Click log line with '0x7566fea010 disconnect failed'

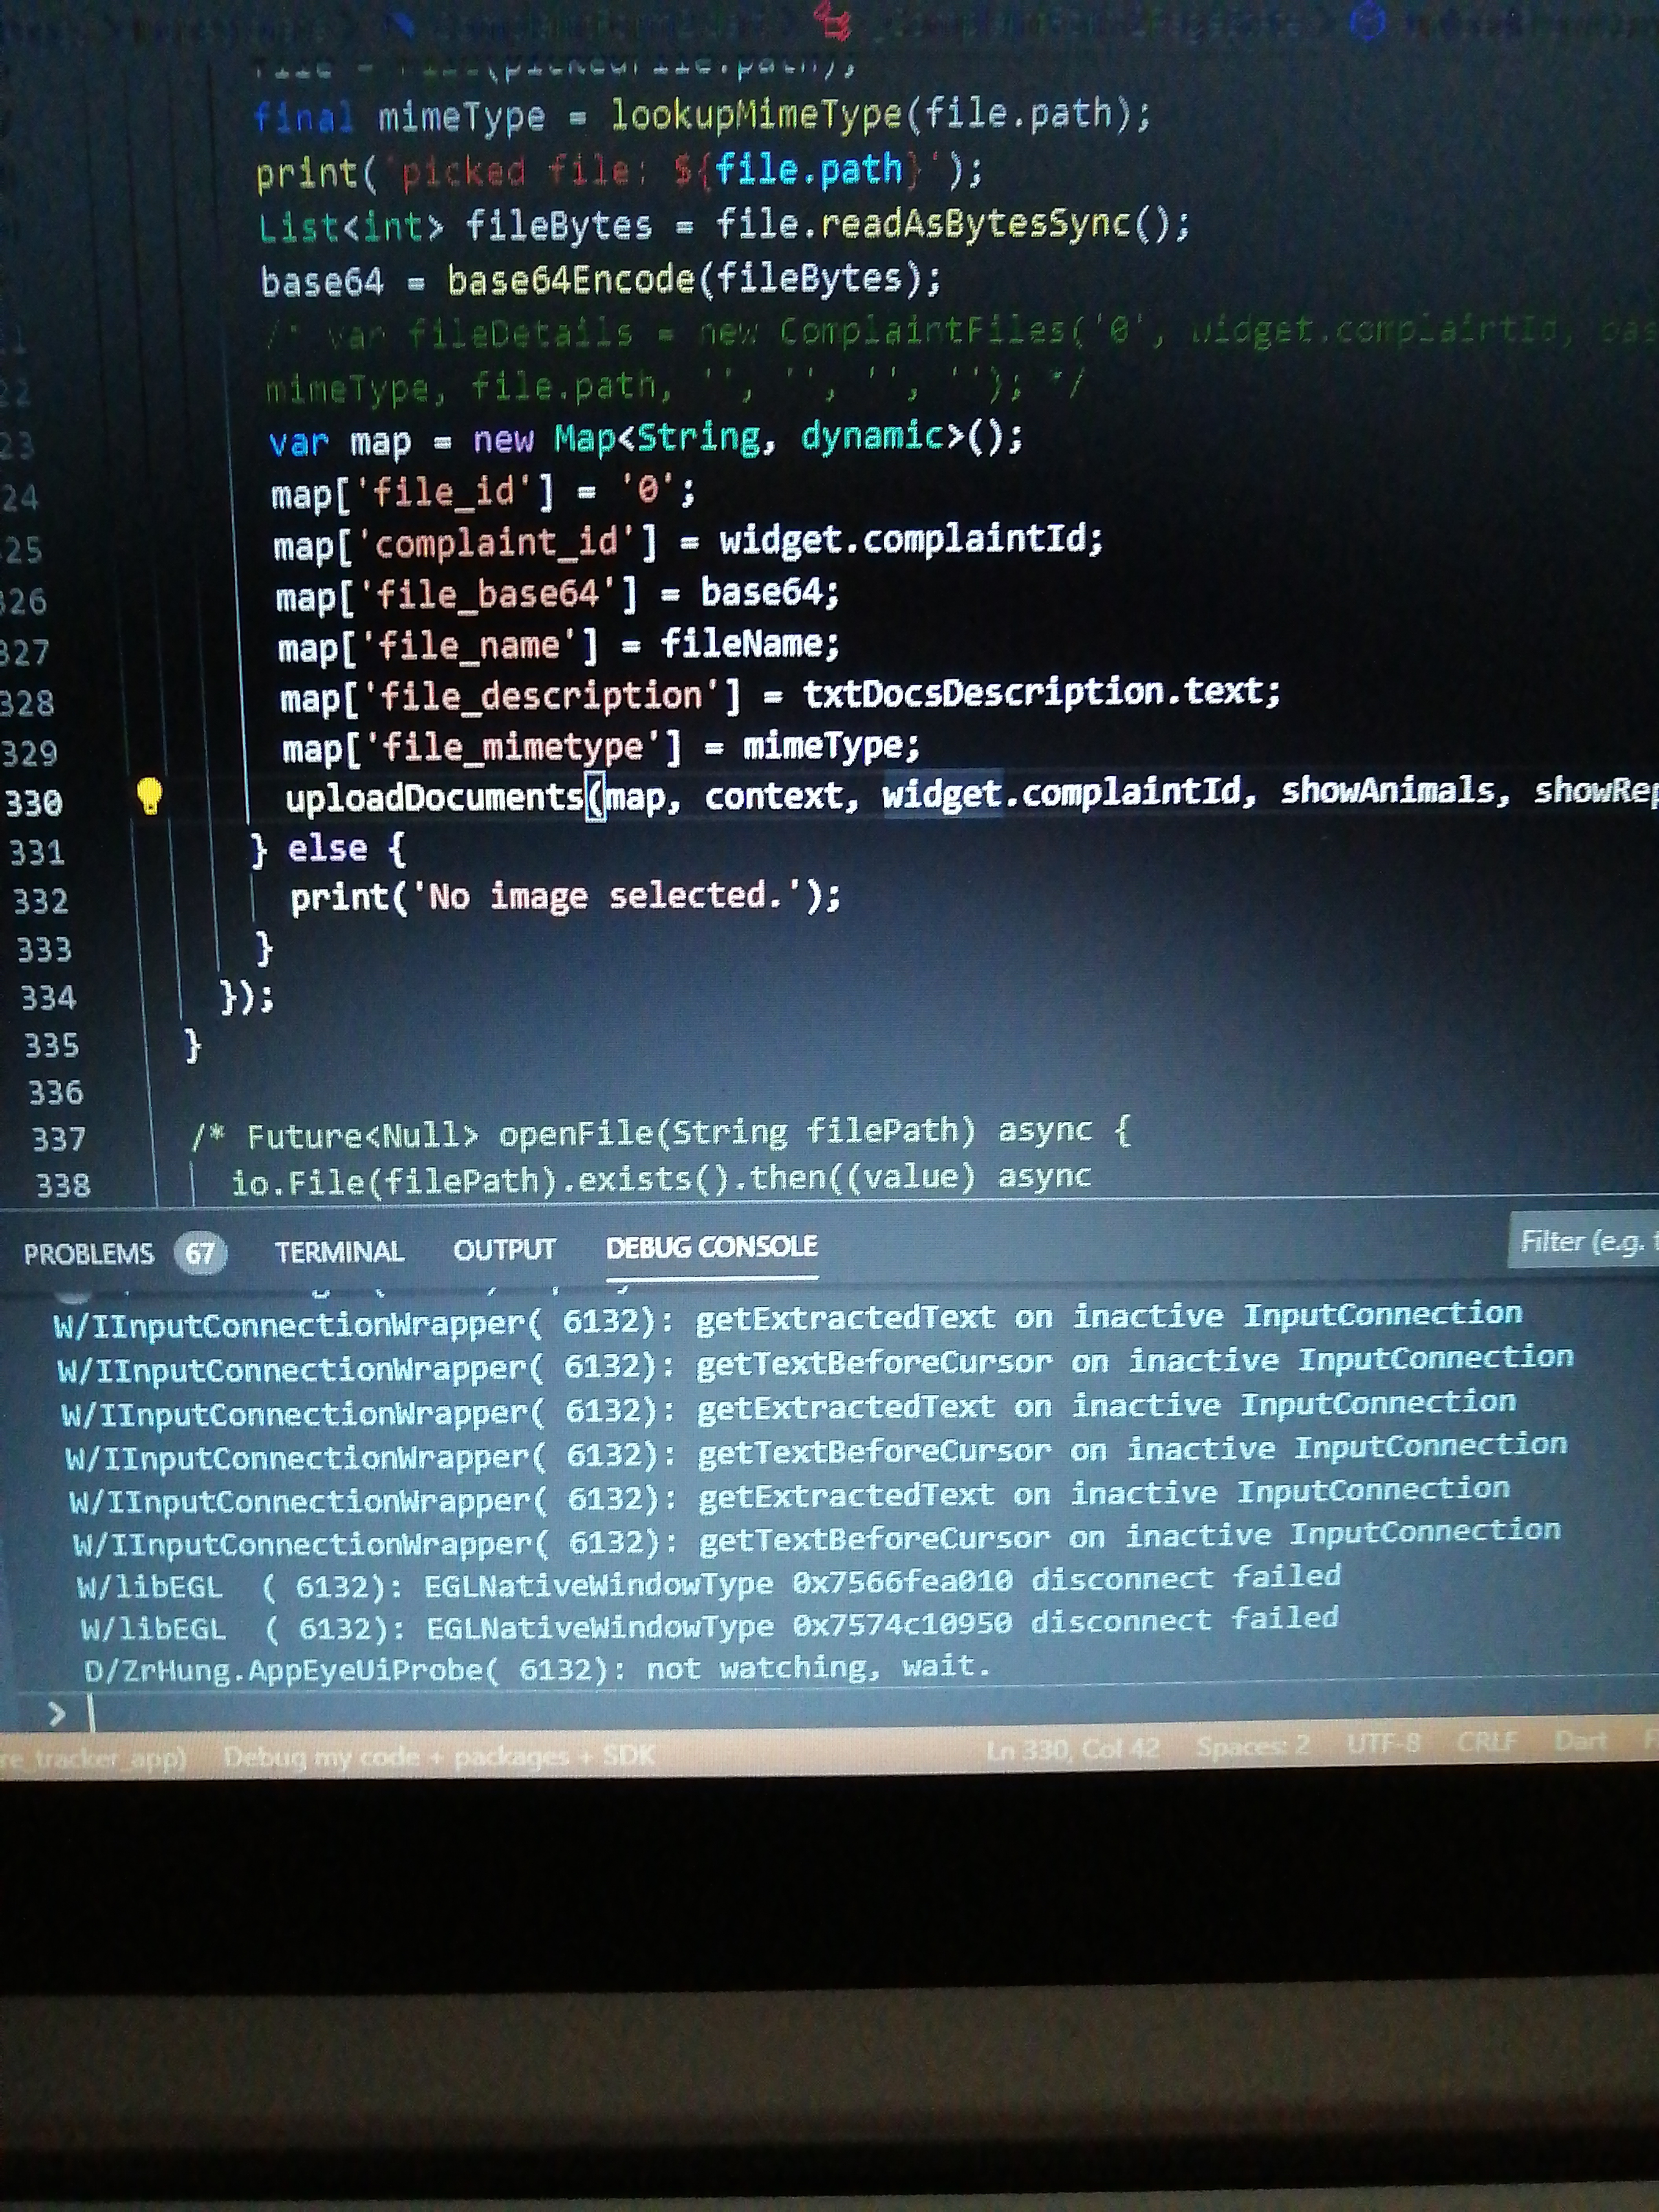click(709, 1582)
